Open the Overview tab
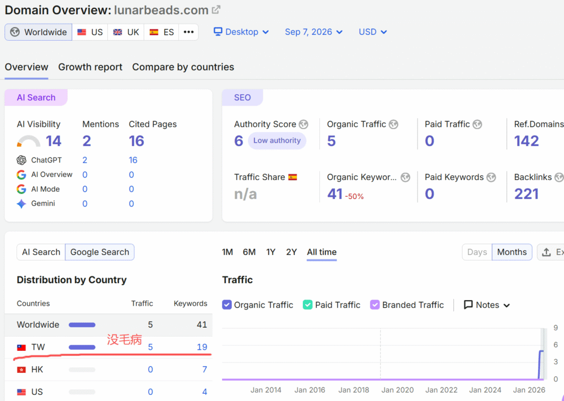The height and width of the screenshot is (401, 564). (x=26, y=67)
